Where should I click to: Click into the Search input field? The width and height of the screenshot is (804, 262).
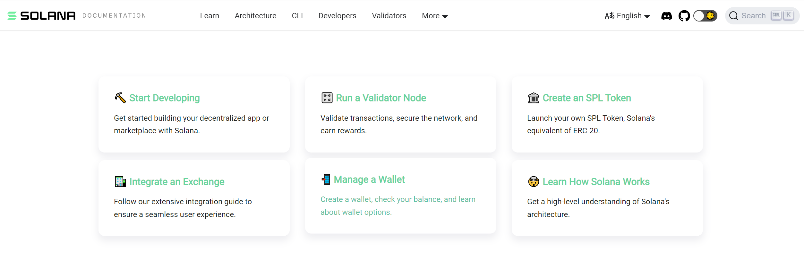pos(762,16)
